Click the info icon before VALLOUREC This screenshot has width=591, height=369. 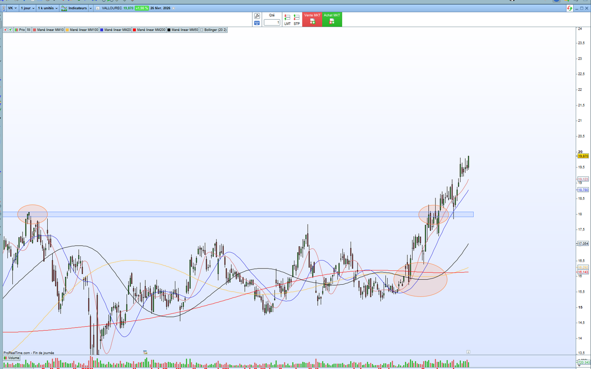pyautogui.click(x=98, y=8)
